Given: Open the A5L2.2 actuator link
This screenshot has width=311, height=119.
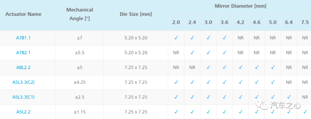Looking at the screenshot, I should [x=23, y=112].
